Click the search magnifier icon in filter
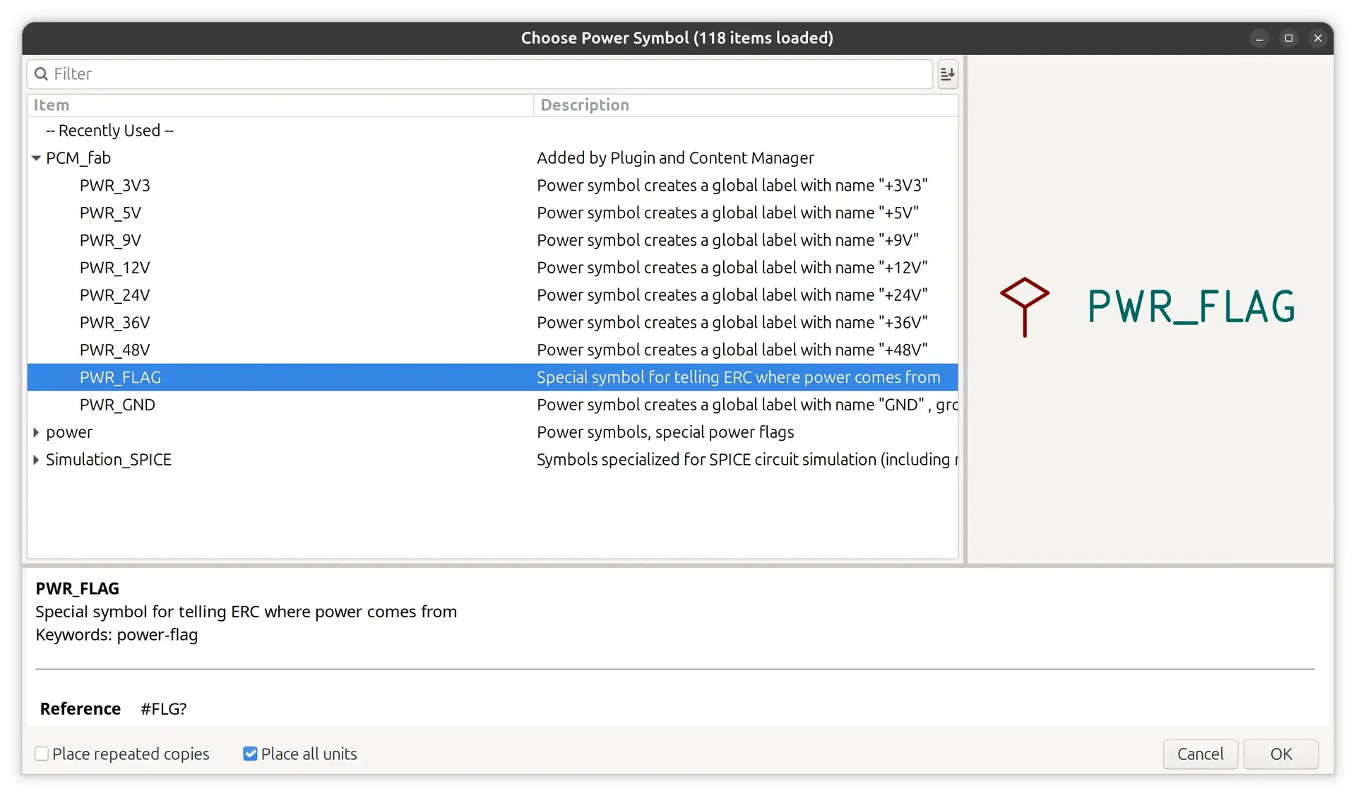The image size is (1356, 796). click(x=41, y=73)
